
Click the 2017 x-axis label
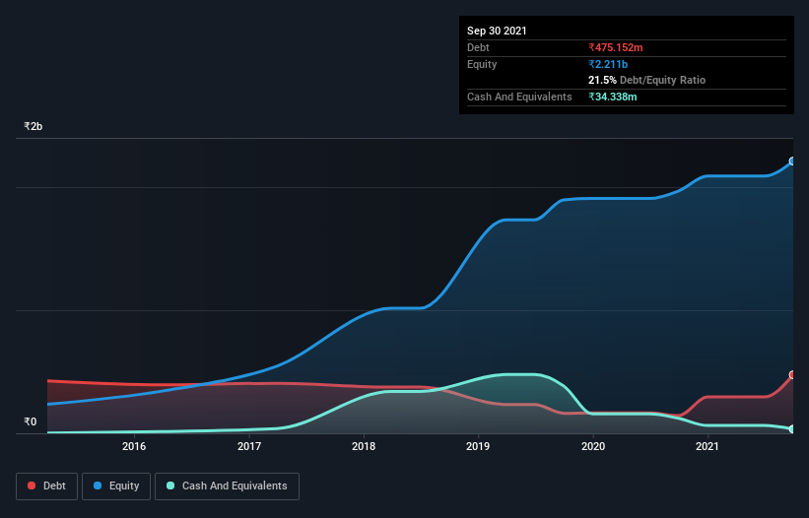click(x=249, y=446)
